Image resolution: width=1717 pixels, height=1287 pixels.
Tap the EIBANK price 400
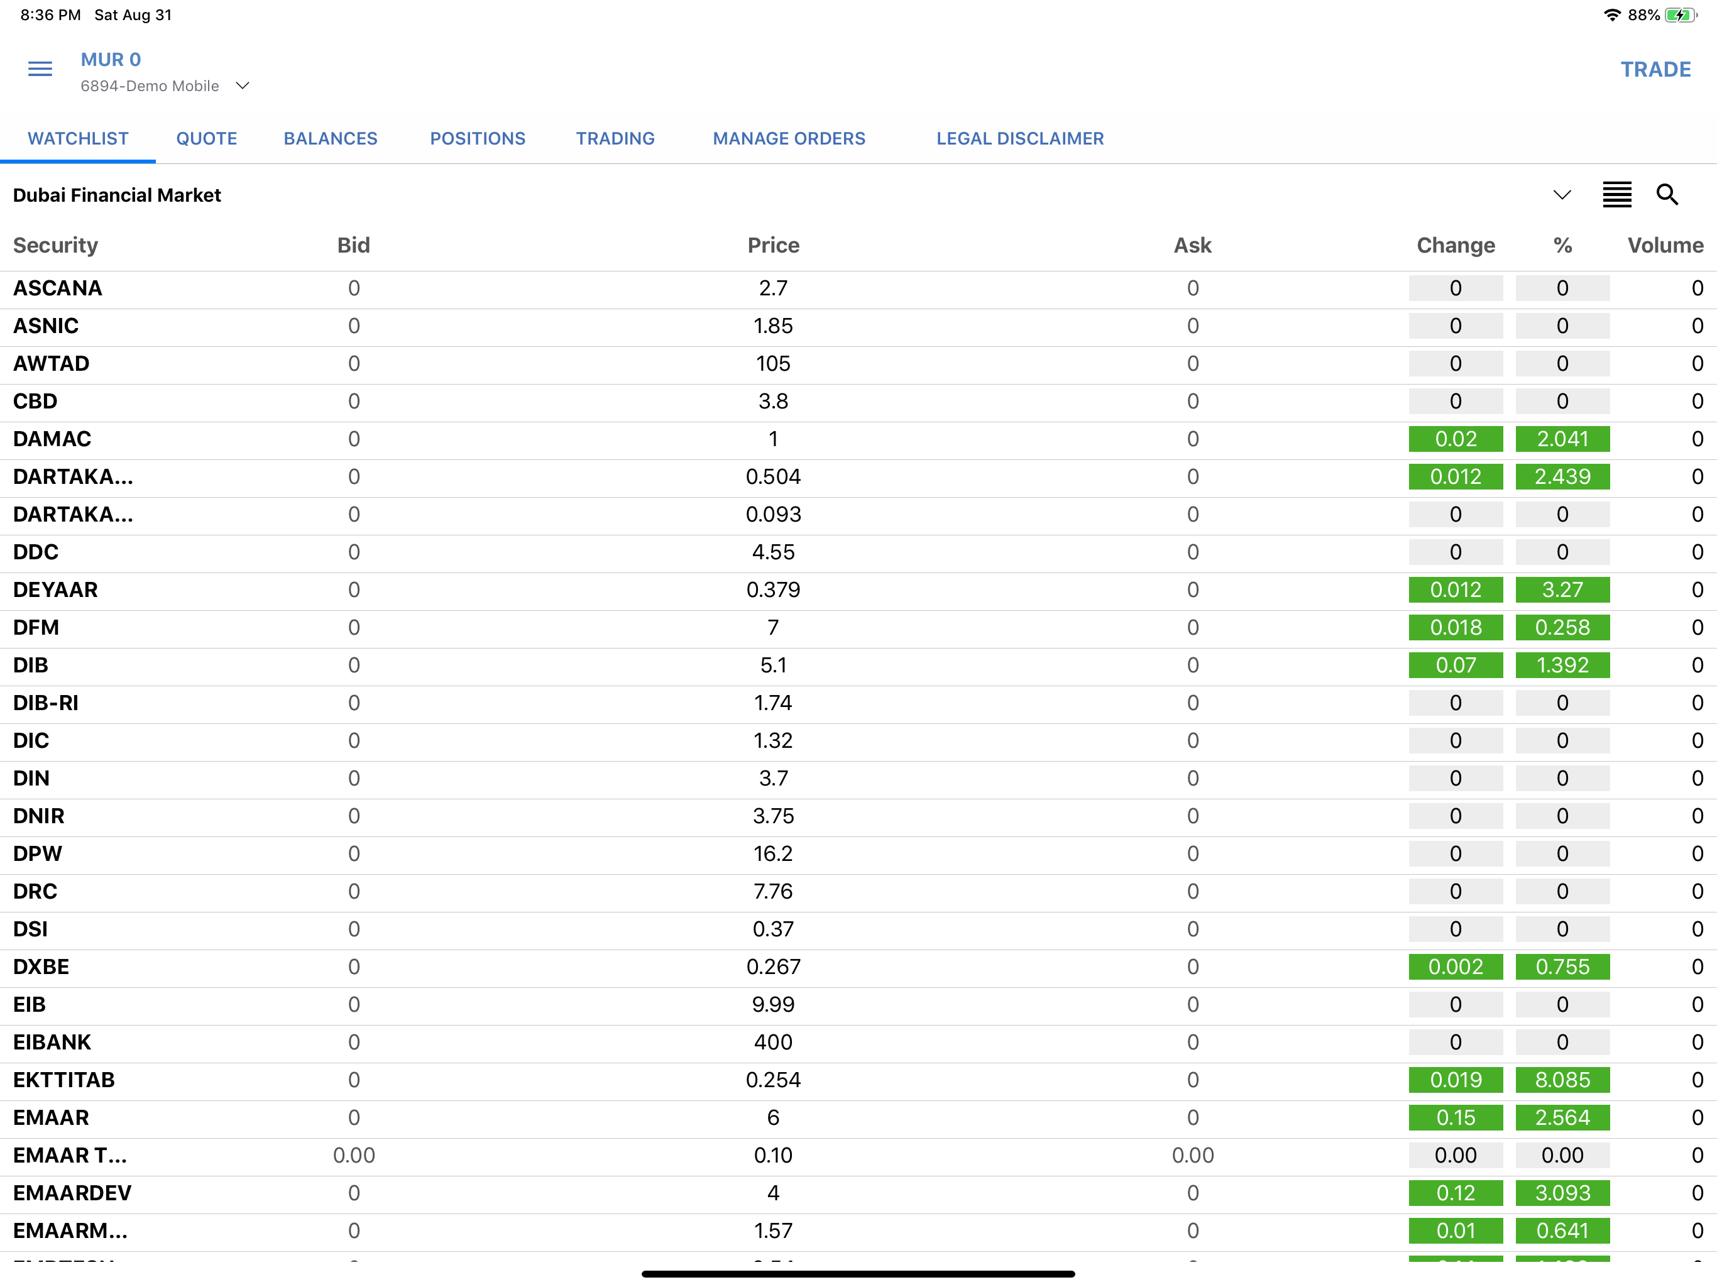click(x=773, y=1043)
